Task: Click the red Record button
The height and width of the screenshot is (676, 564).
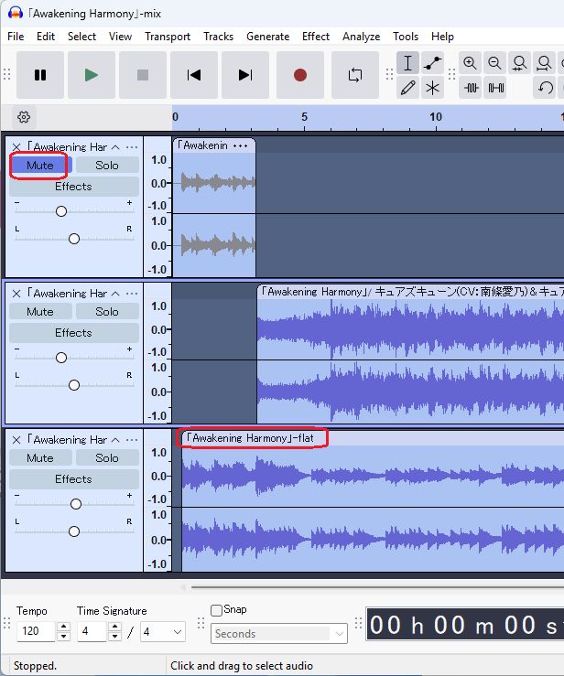Action: point(300,75)
